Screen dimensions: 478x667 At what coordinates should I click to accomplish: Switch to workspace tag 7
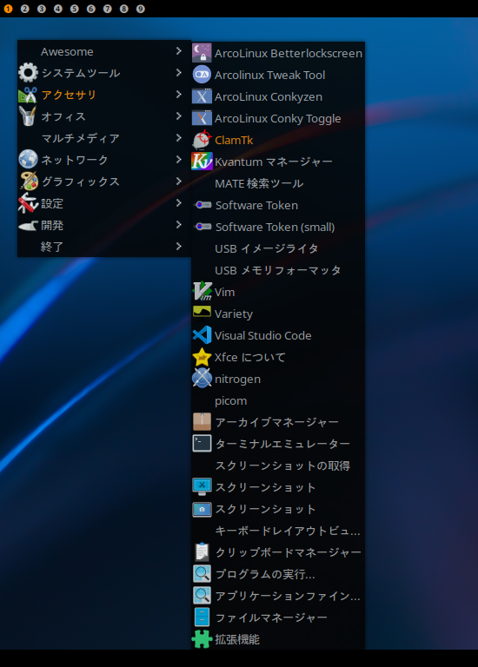[107, 9]
